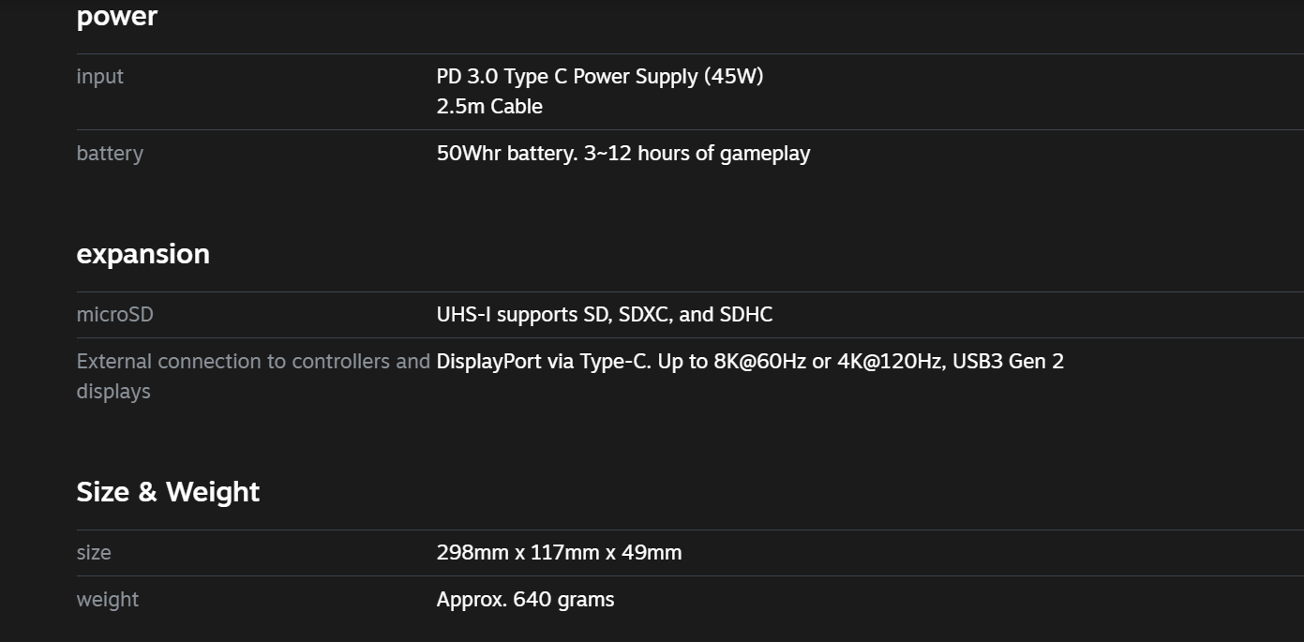Click the 298mm x 117mm x 49mm value

pos(559,552)
